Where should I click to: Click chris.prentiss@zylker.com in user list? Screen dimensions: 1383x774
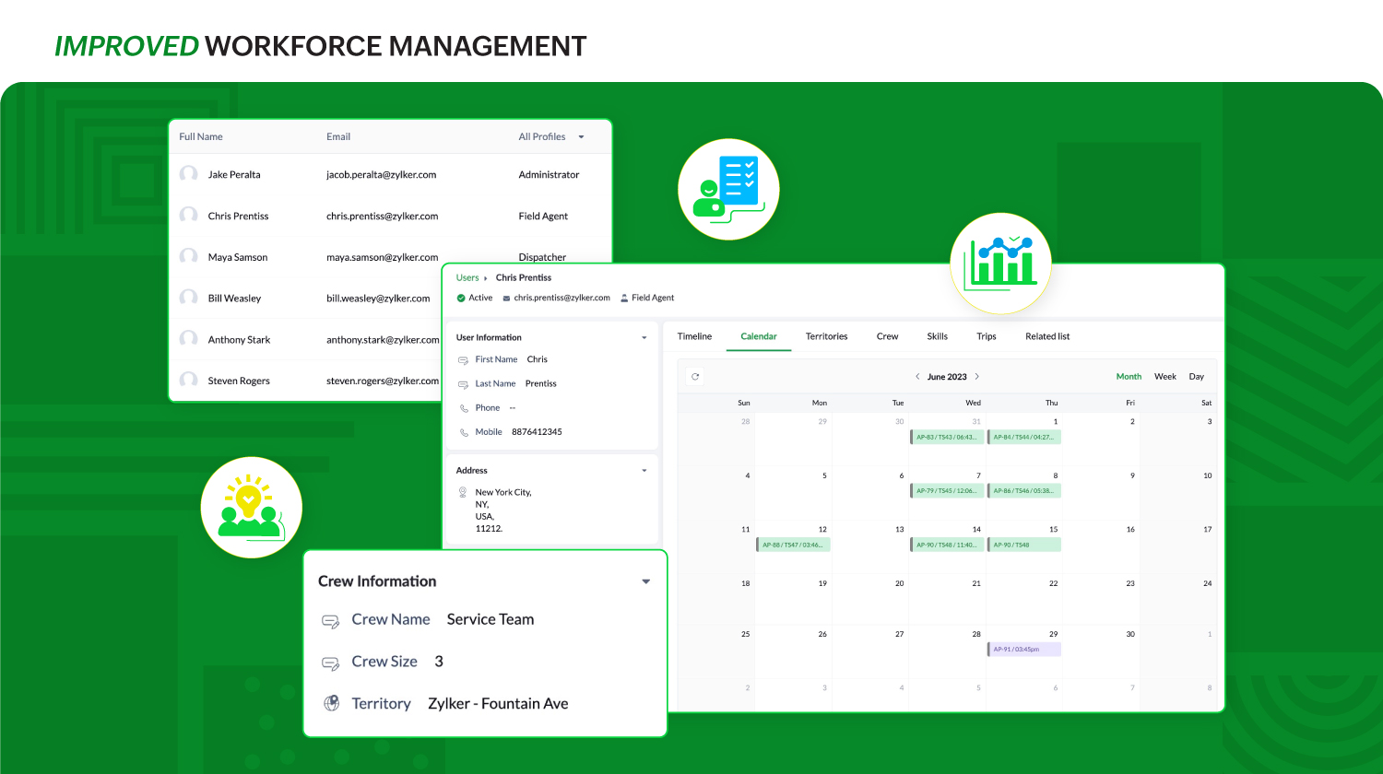click(x=382, y=216)
